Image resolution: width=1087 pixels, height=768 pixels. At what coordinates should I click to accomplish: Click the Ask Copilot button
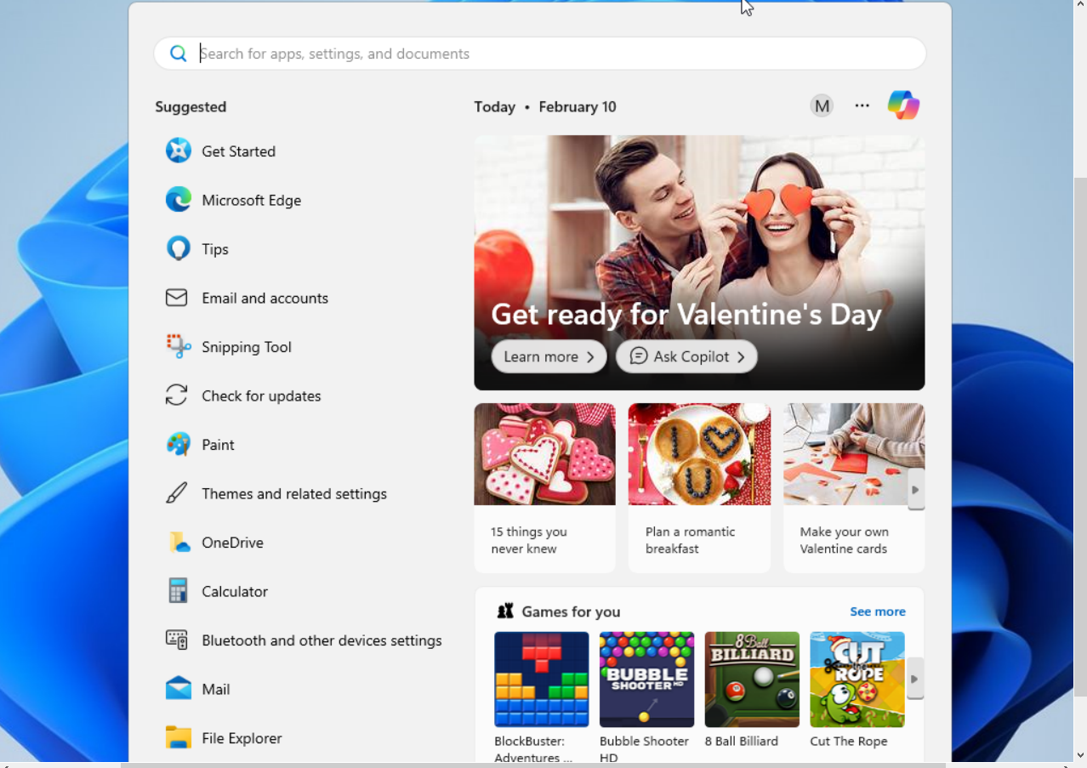tap(686, 356)
